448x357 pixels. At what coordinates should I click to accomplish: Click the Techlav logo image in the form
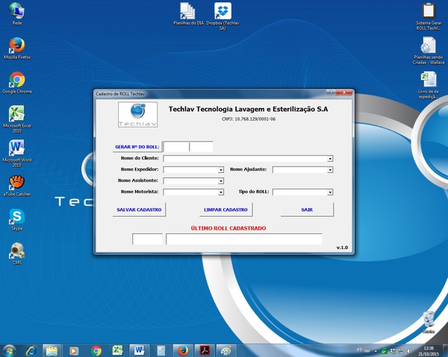[x=137, y=115]
